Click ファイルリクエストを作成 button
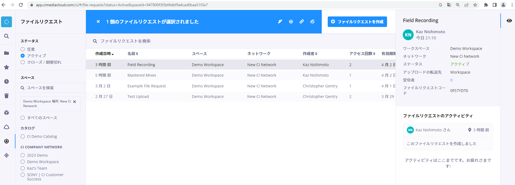 (357, 22)
